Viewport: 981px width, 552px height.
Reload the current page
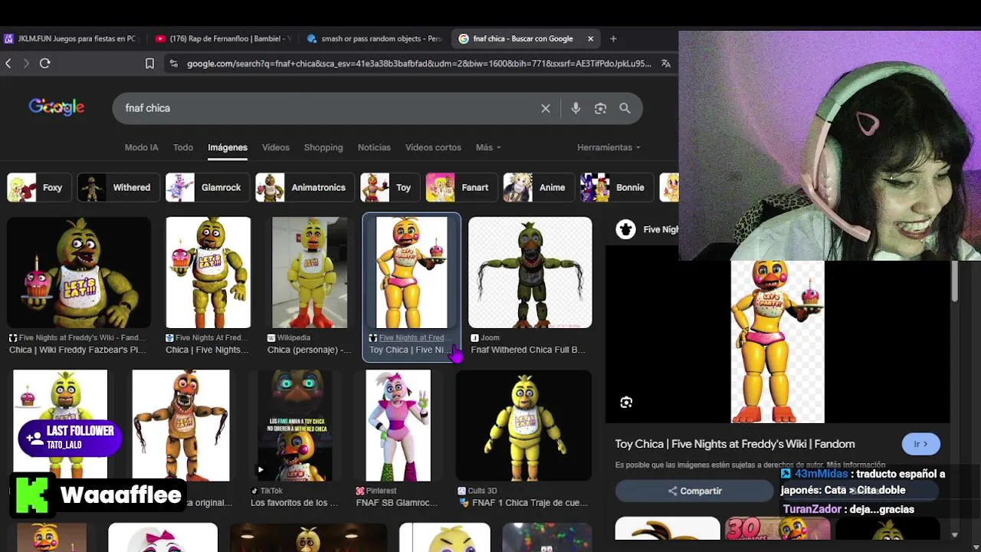tap(45, 64)
